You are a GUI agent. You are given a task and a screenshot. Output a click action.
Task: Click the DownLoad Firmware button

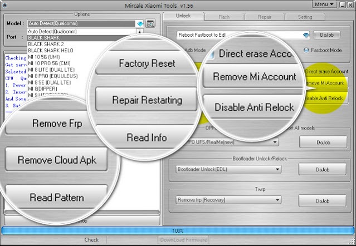pos(183,240)
